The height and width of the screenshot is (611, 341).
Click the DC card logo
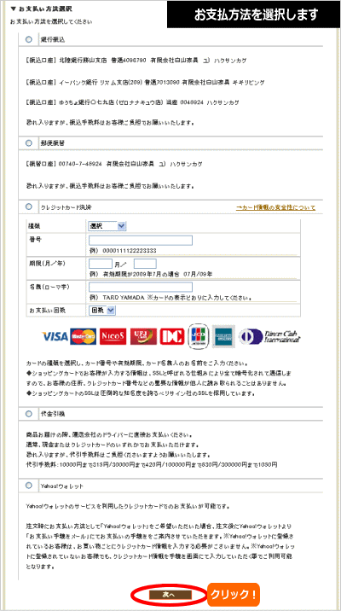172,336
